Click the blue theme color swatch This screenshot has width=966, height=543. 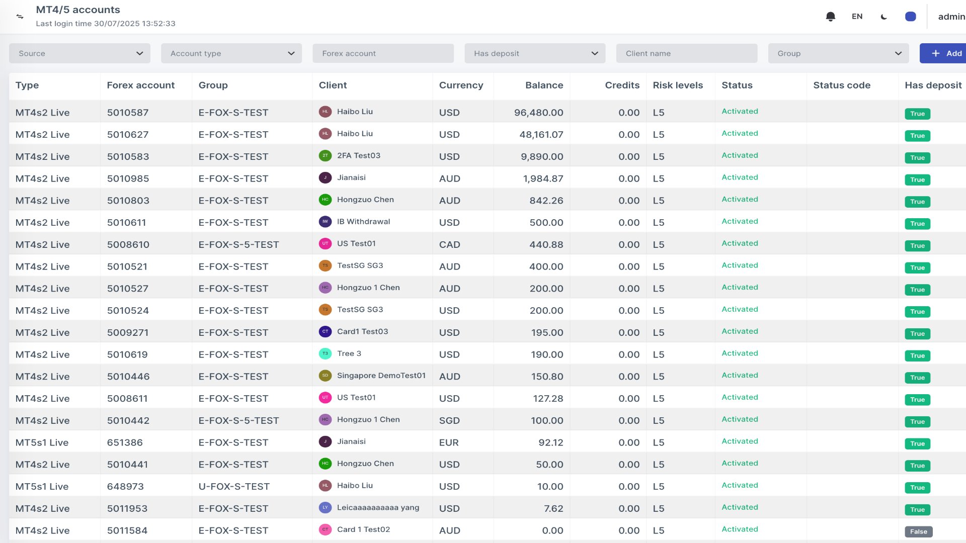911,17
